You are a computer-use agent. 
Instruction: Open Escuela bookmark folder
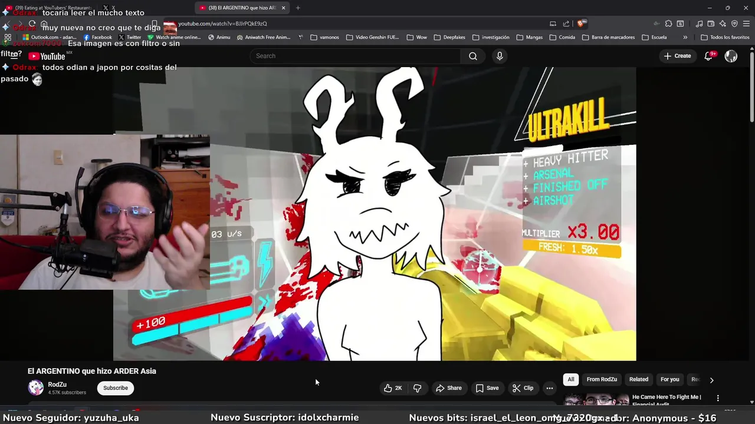tap(654, 37)
